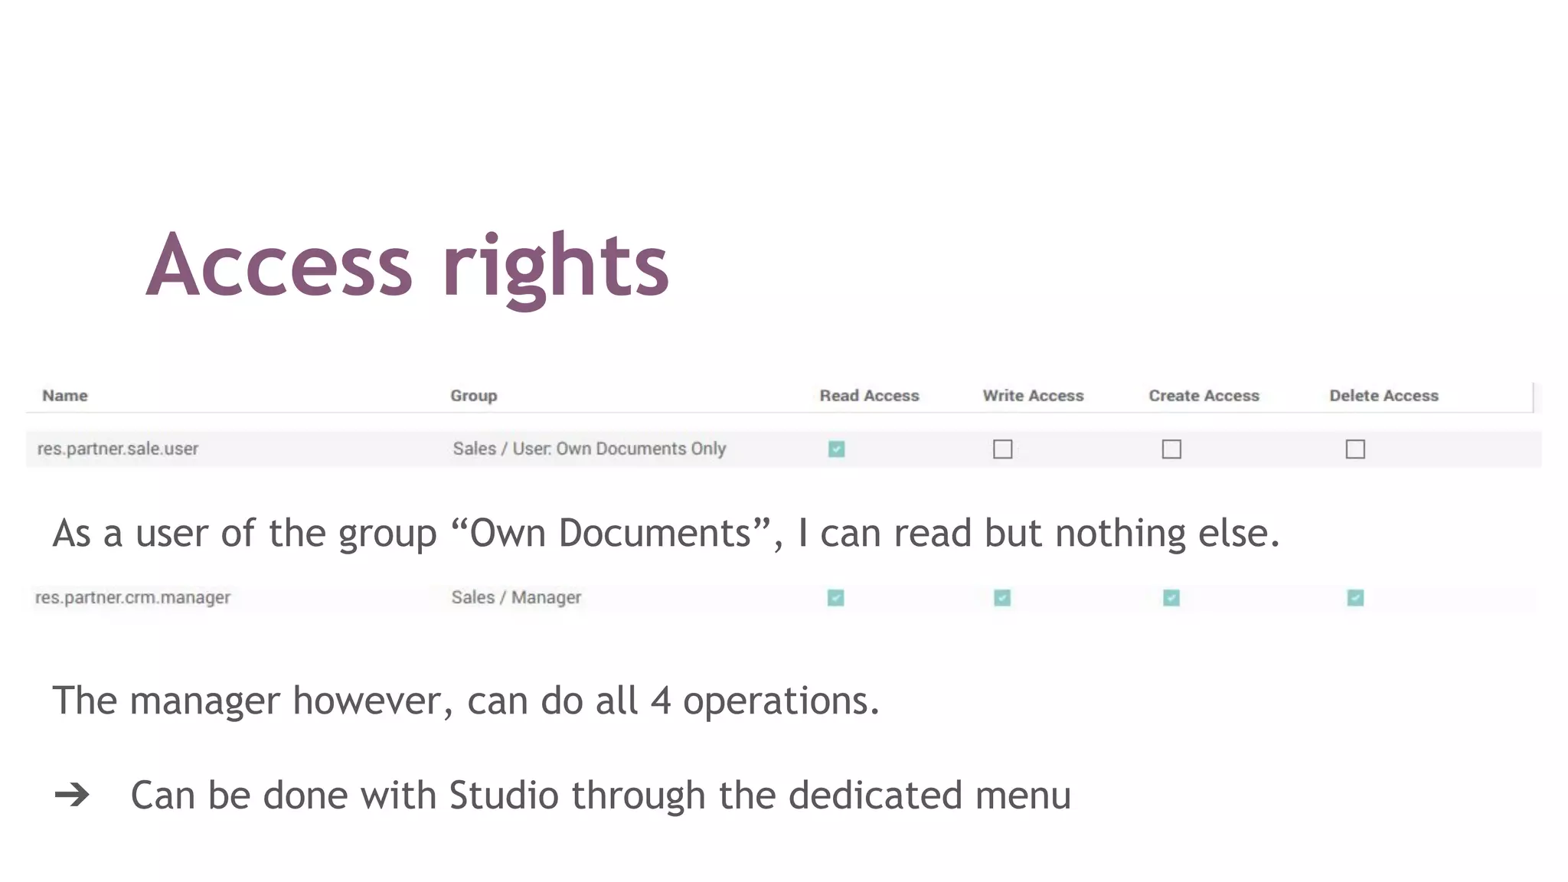The height and width of the screenshot is (882, 1568).
Task: Click 'Can be done with Studio' line
Action: pos(600,795)
